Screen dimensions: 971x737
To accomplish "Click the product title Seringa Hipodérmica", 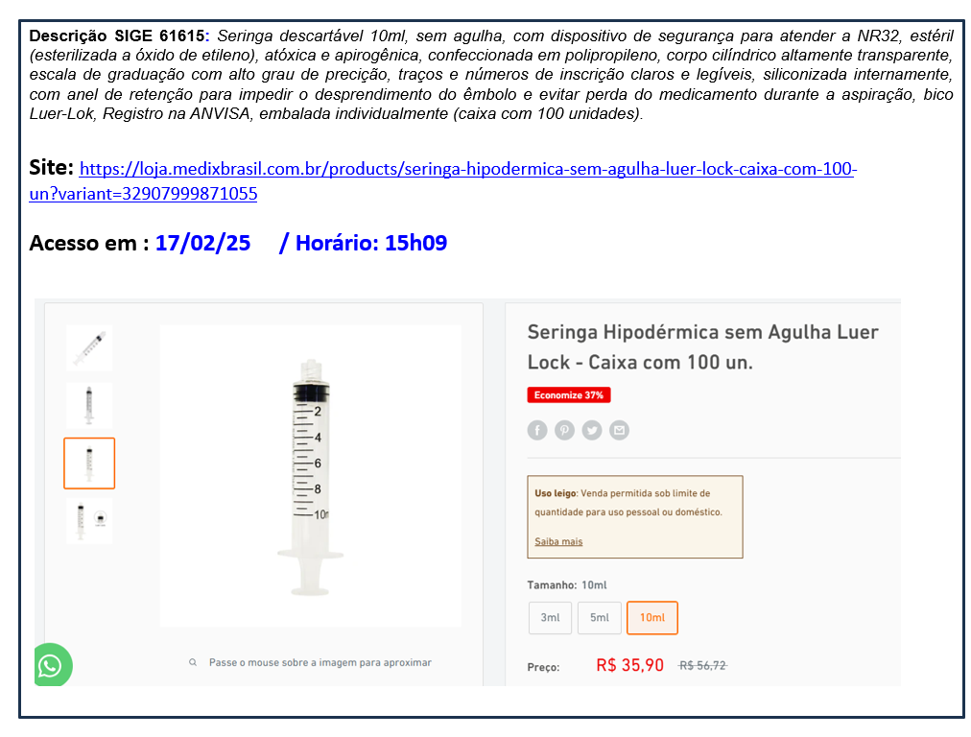I will coord(702,346).
